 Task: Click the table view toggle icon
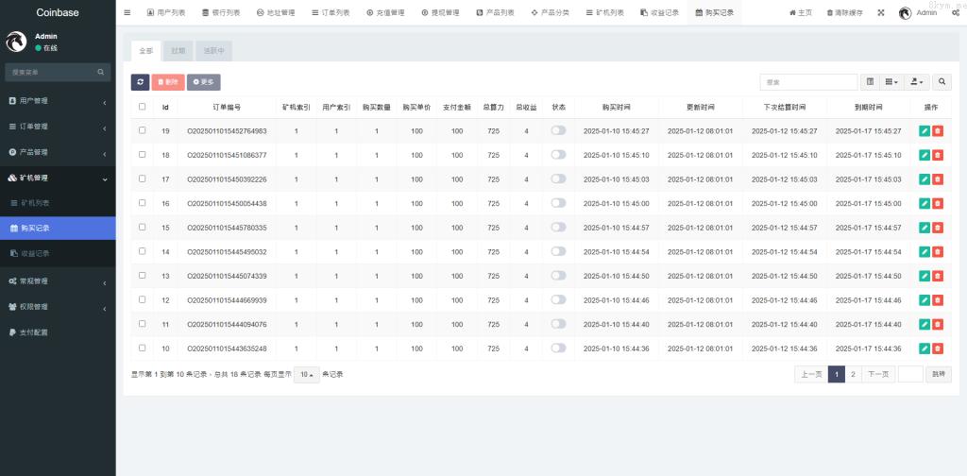(870, 82)
